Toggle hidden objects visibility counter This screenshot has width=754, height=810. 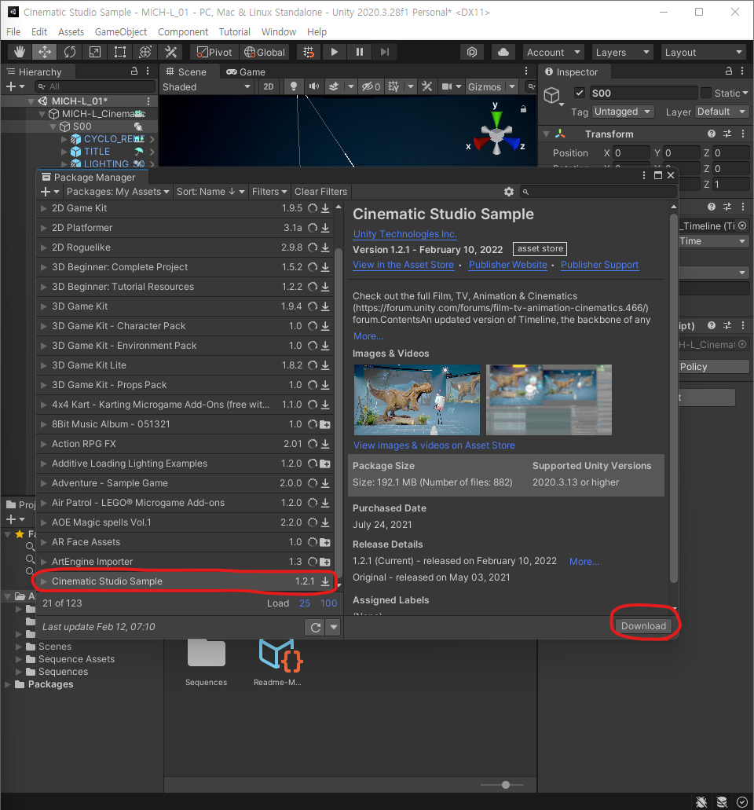371,86
